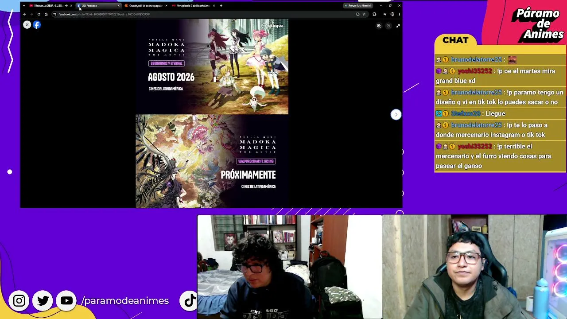Image resolution: width=567 pixels, height=319 pixels.
Task: Close the photo viewer with the X button
Action: tap(27, 25)
